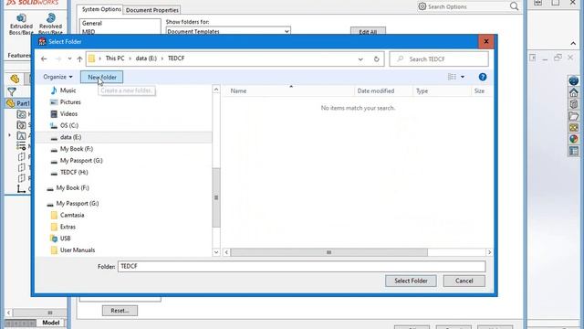Viewport: 584px width, 329px height.
Task: Open the Custom Properties task pane icon
Action: (574, 151)
